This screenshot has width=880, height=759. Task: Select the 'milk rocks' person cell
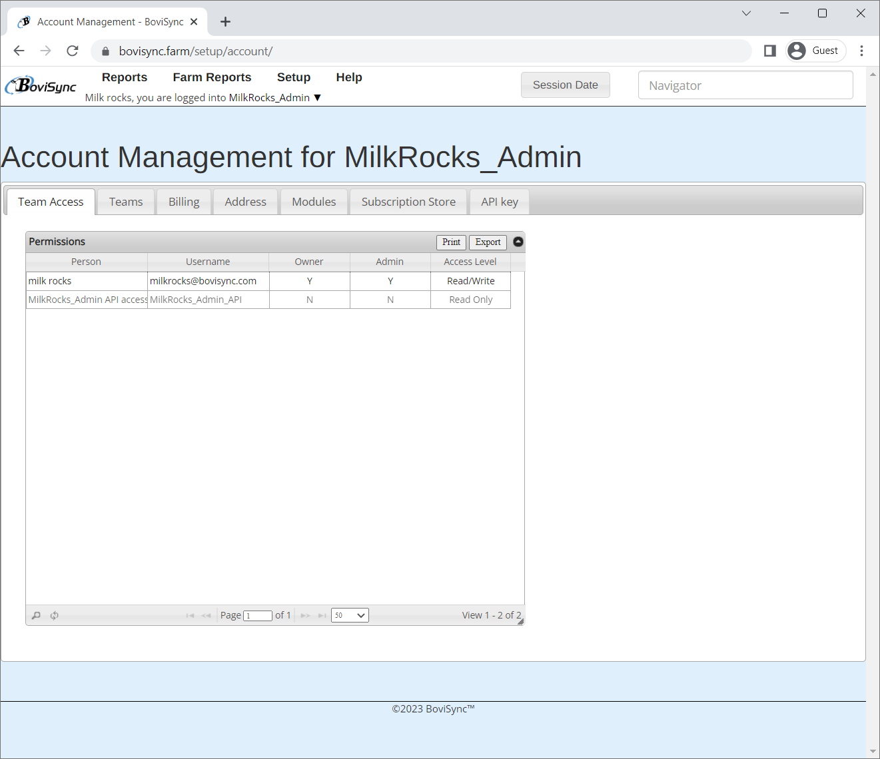[x=87, y=281]
